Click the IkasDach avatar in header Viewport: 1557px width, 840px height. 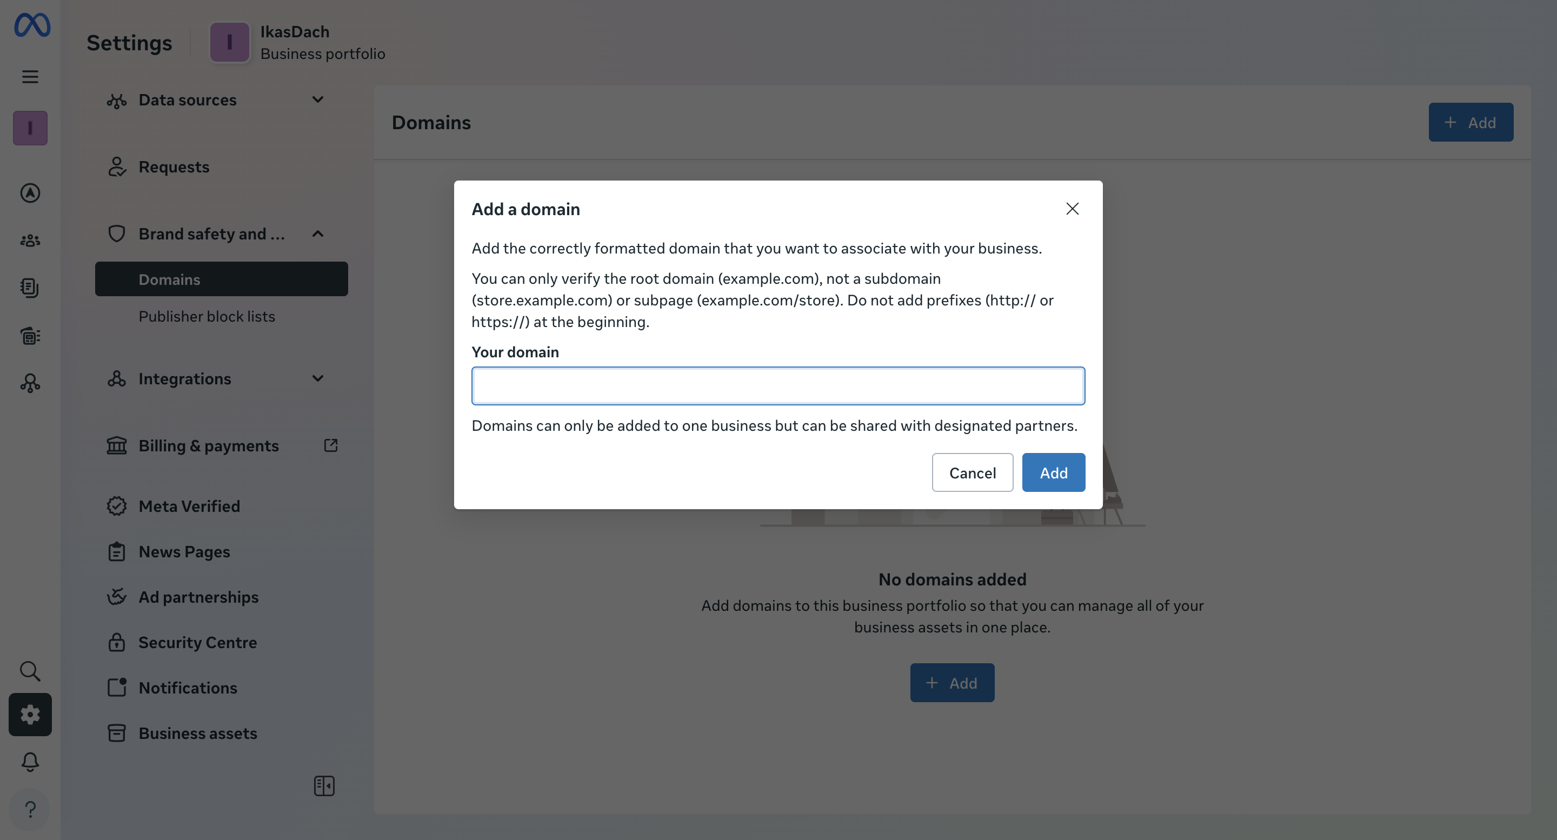(230, 42)
